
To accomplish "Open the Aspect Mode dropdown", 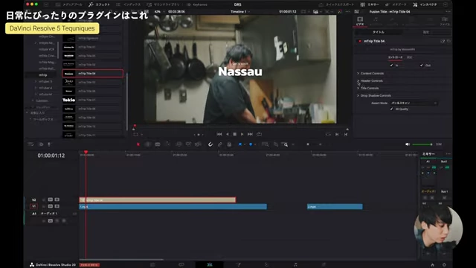I will (414, 103).
